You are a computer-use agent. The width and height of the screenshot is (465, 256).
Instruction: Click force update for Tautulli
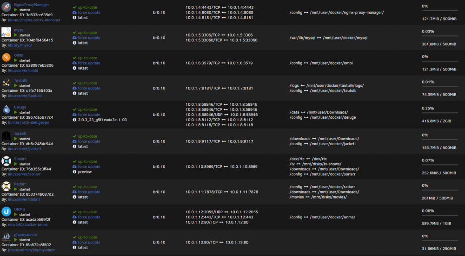pos(89,89)
